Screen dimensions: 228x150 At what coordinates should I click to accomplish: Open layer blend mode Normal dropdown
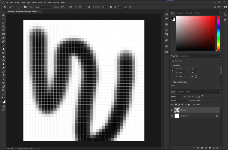[179, 101]
